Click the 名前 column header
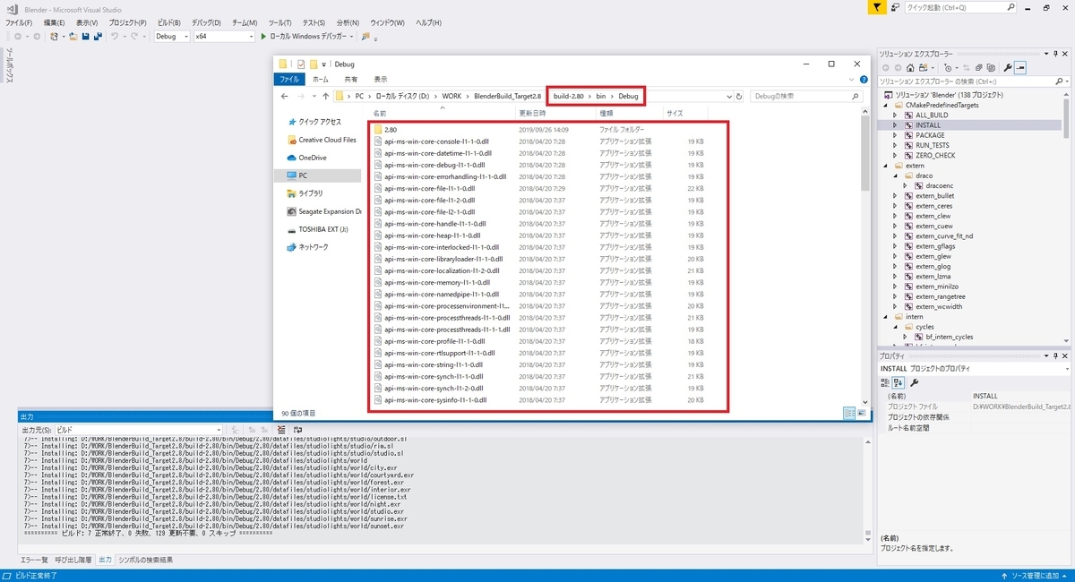The width and height of the screenshot is (1075, 582). point(380,114)
